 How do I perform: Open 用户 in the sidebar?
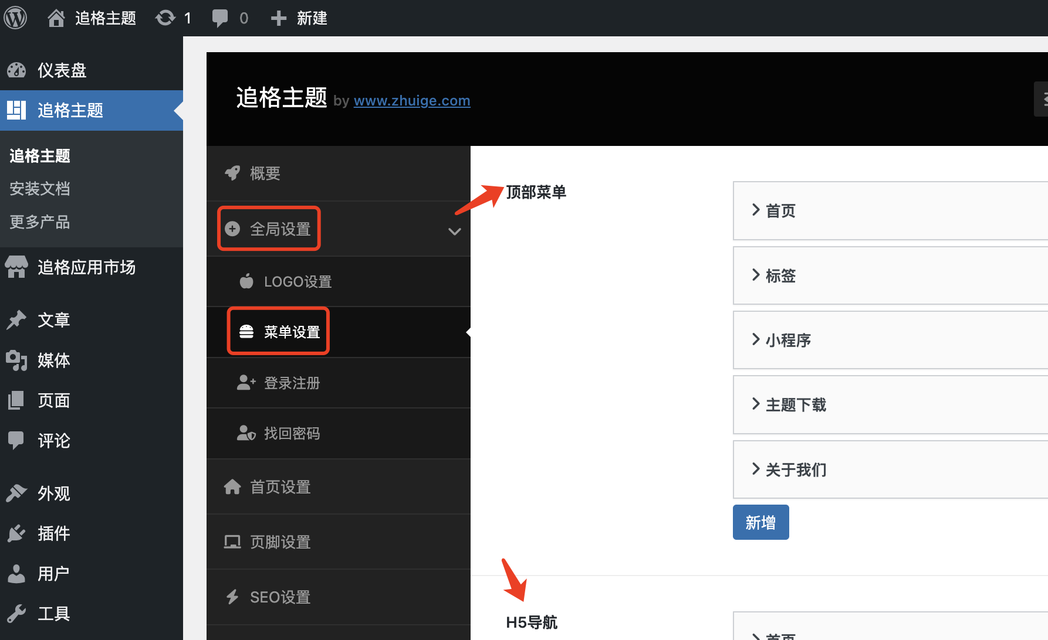click(x=92, y=574)
